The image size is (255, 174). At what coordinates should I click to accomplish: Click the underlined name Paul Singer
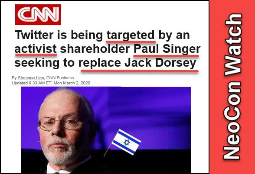click(167, 49)
